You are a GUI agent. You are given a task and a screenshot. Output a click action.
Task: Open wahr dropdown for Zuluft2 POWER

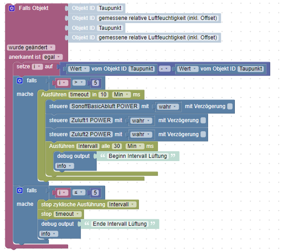point(141,134)
